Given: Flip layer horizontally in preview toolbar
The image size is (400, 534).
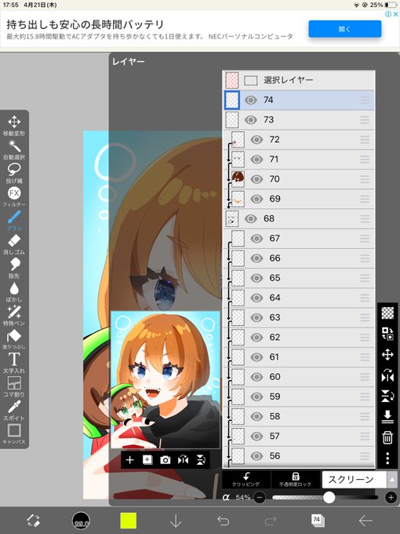Looking at the screenshot, I should 183,460.
